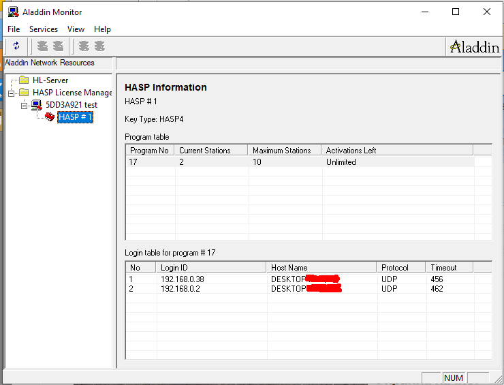Screen dimensions: 504x385
Task: Open the View menu
Action: 76,29
